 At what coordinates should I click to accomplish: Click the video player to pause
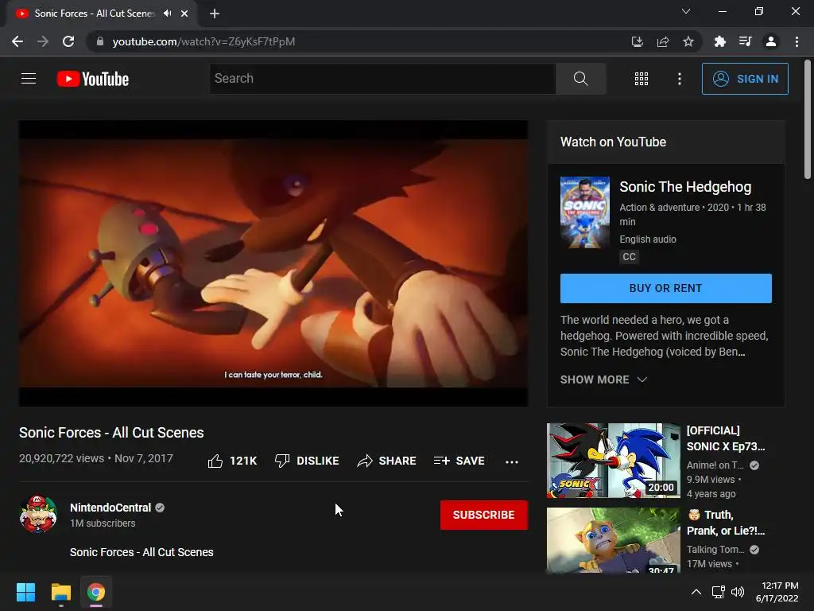273,263
